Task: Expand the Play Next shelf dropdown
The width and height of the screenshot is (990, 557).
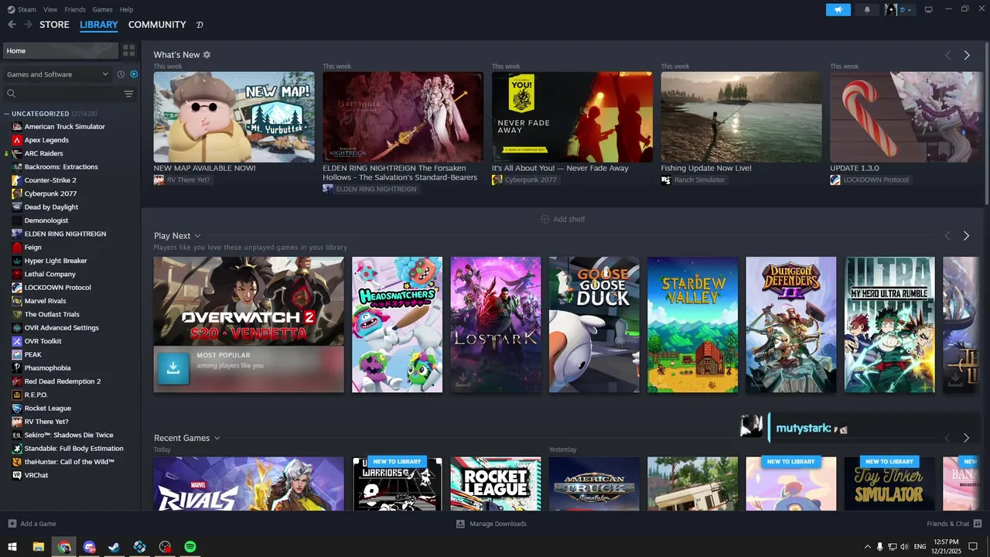Action: tap(197, 236)
